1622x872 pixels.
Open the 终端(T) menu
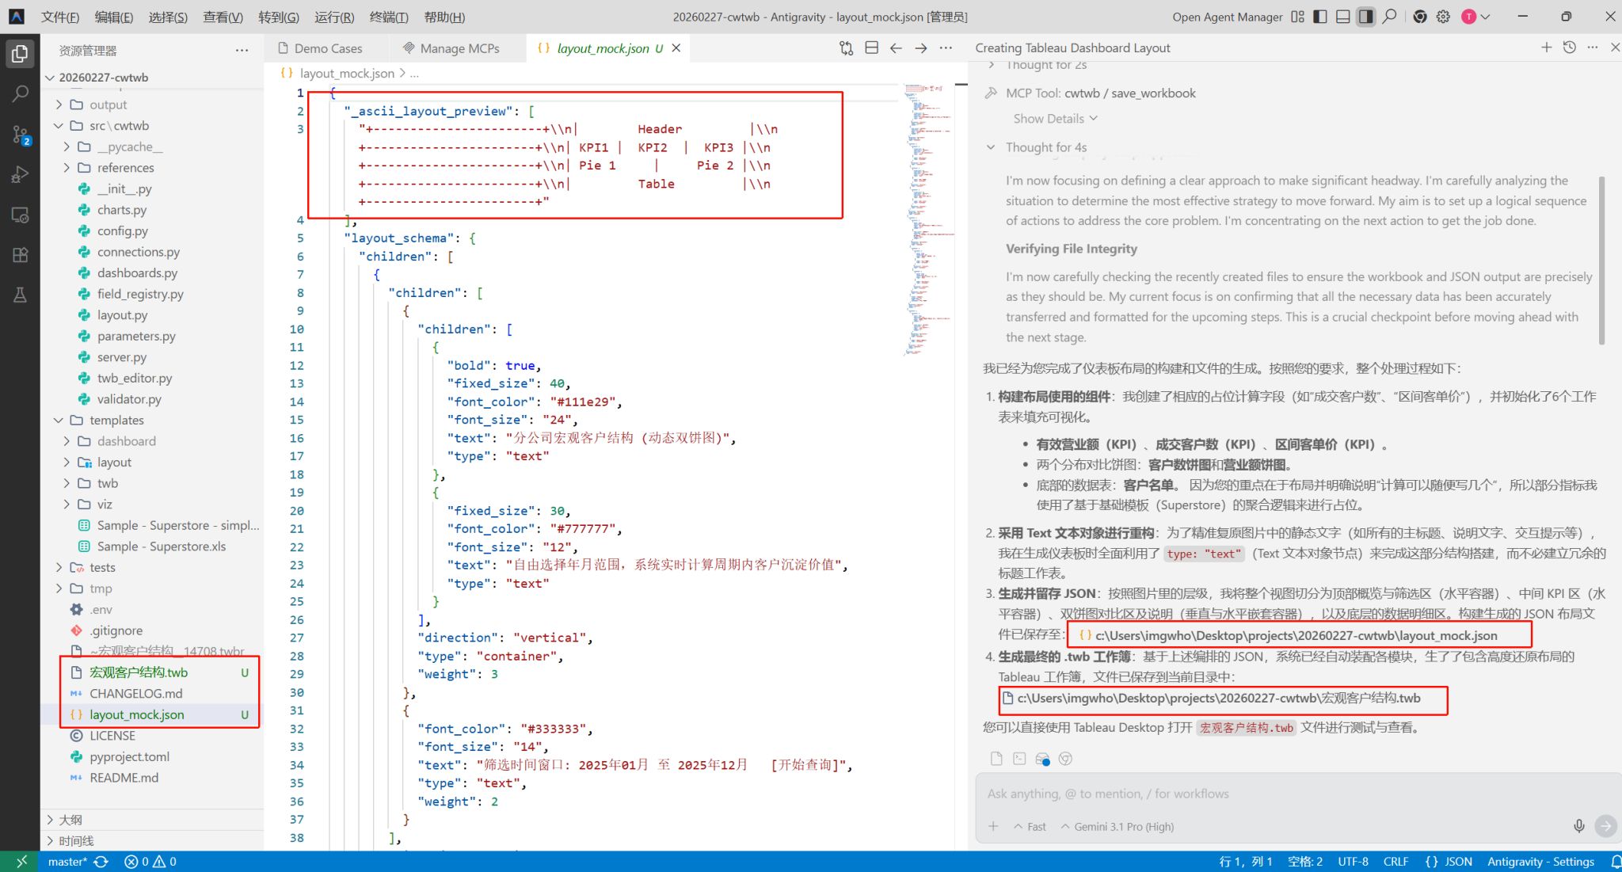pos(389,17)
